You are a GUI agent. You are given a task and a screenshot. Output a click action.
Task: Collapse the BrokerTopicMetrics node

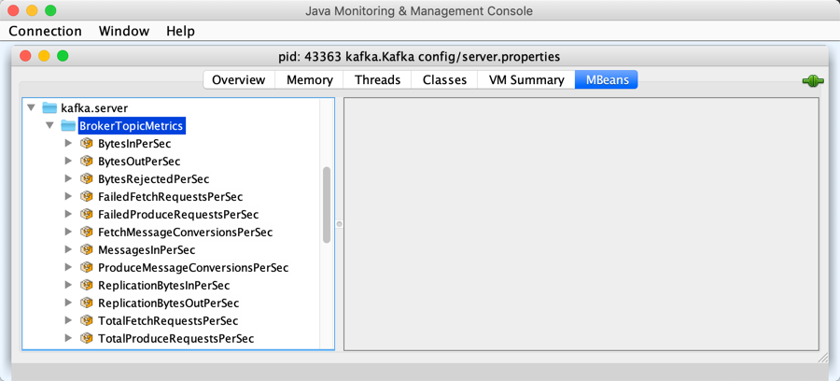50,126
